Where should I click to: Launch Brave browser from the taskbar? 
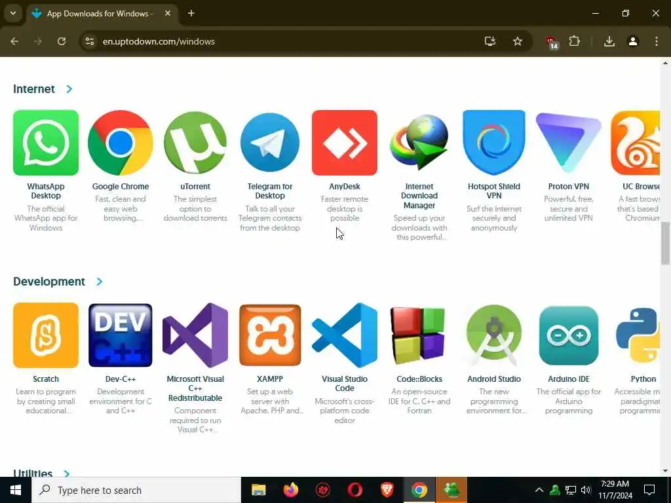pos(387,490)
